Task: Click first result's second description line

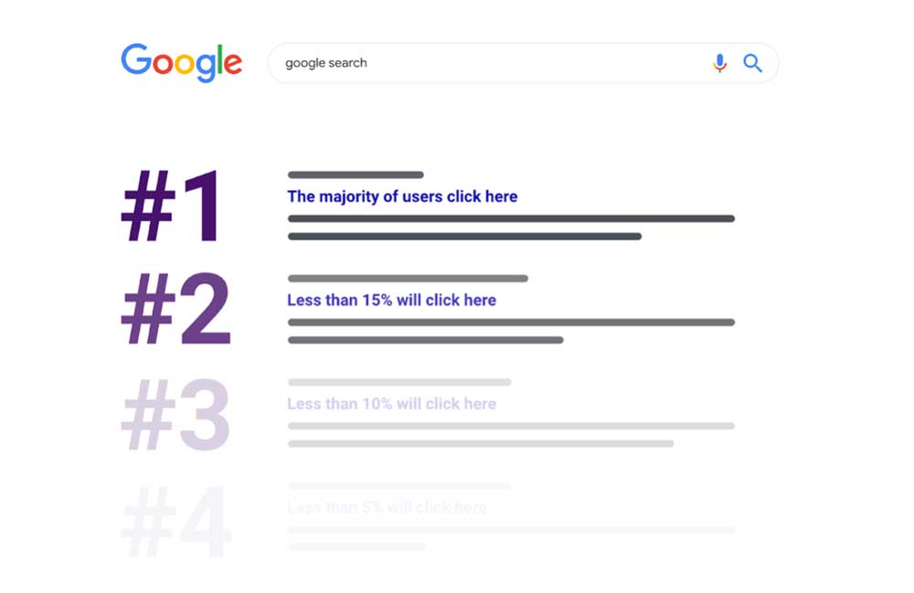Action: pyautogui.click(x=464, y=237)
